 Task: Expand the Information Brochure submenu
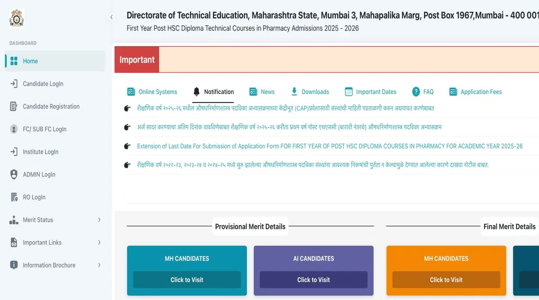coord(99,265)
